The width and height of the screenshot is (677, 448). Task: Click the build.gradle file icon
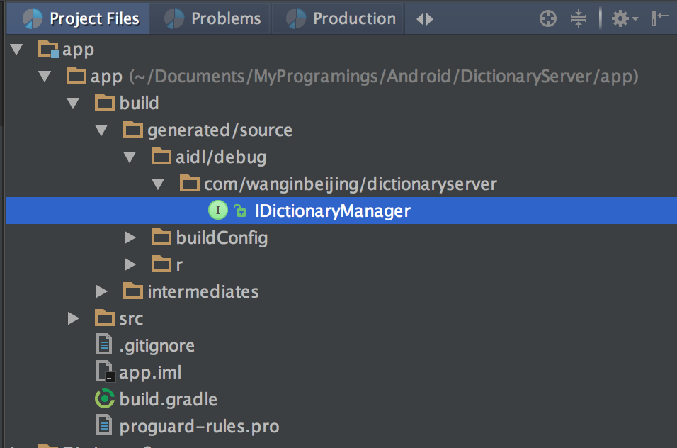pos(105,399)
